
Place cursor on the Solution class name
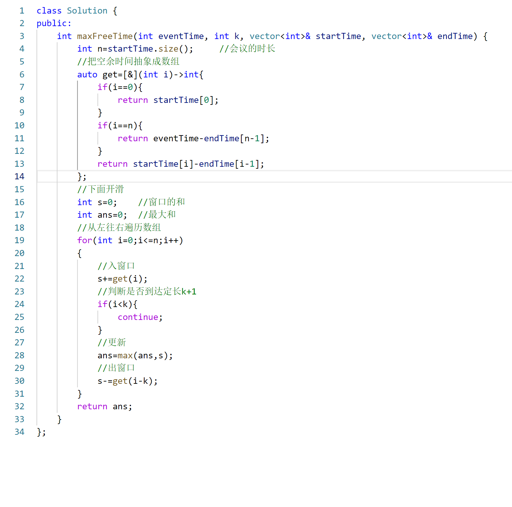pyautogui.click(x=87, y=11)
